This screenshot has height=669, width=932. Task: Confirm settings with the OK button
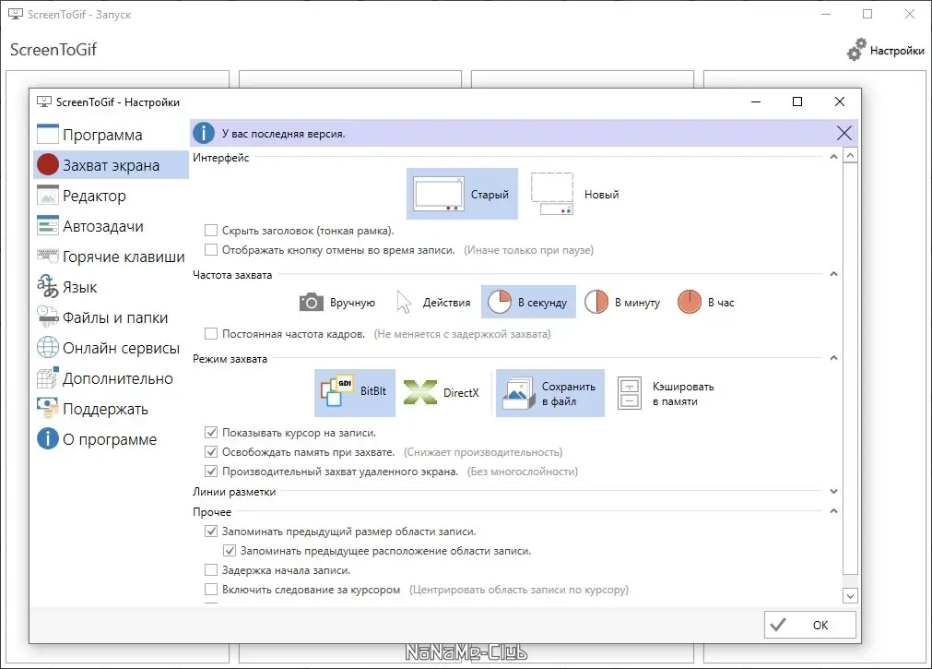(810, 625)
